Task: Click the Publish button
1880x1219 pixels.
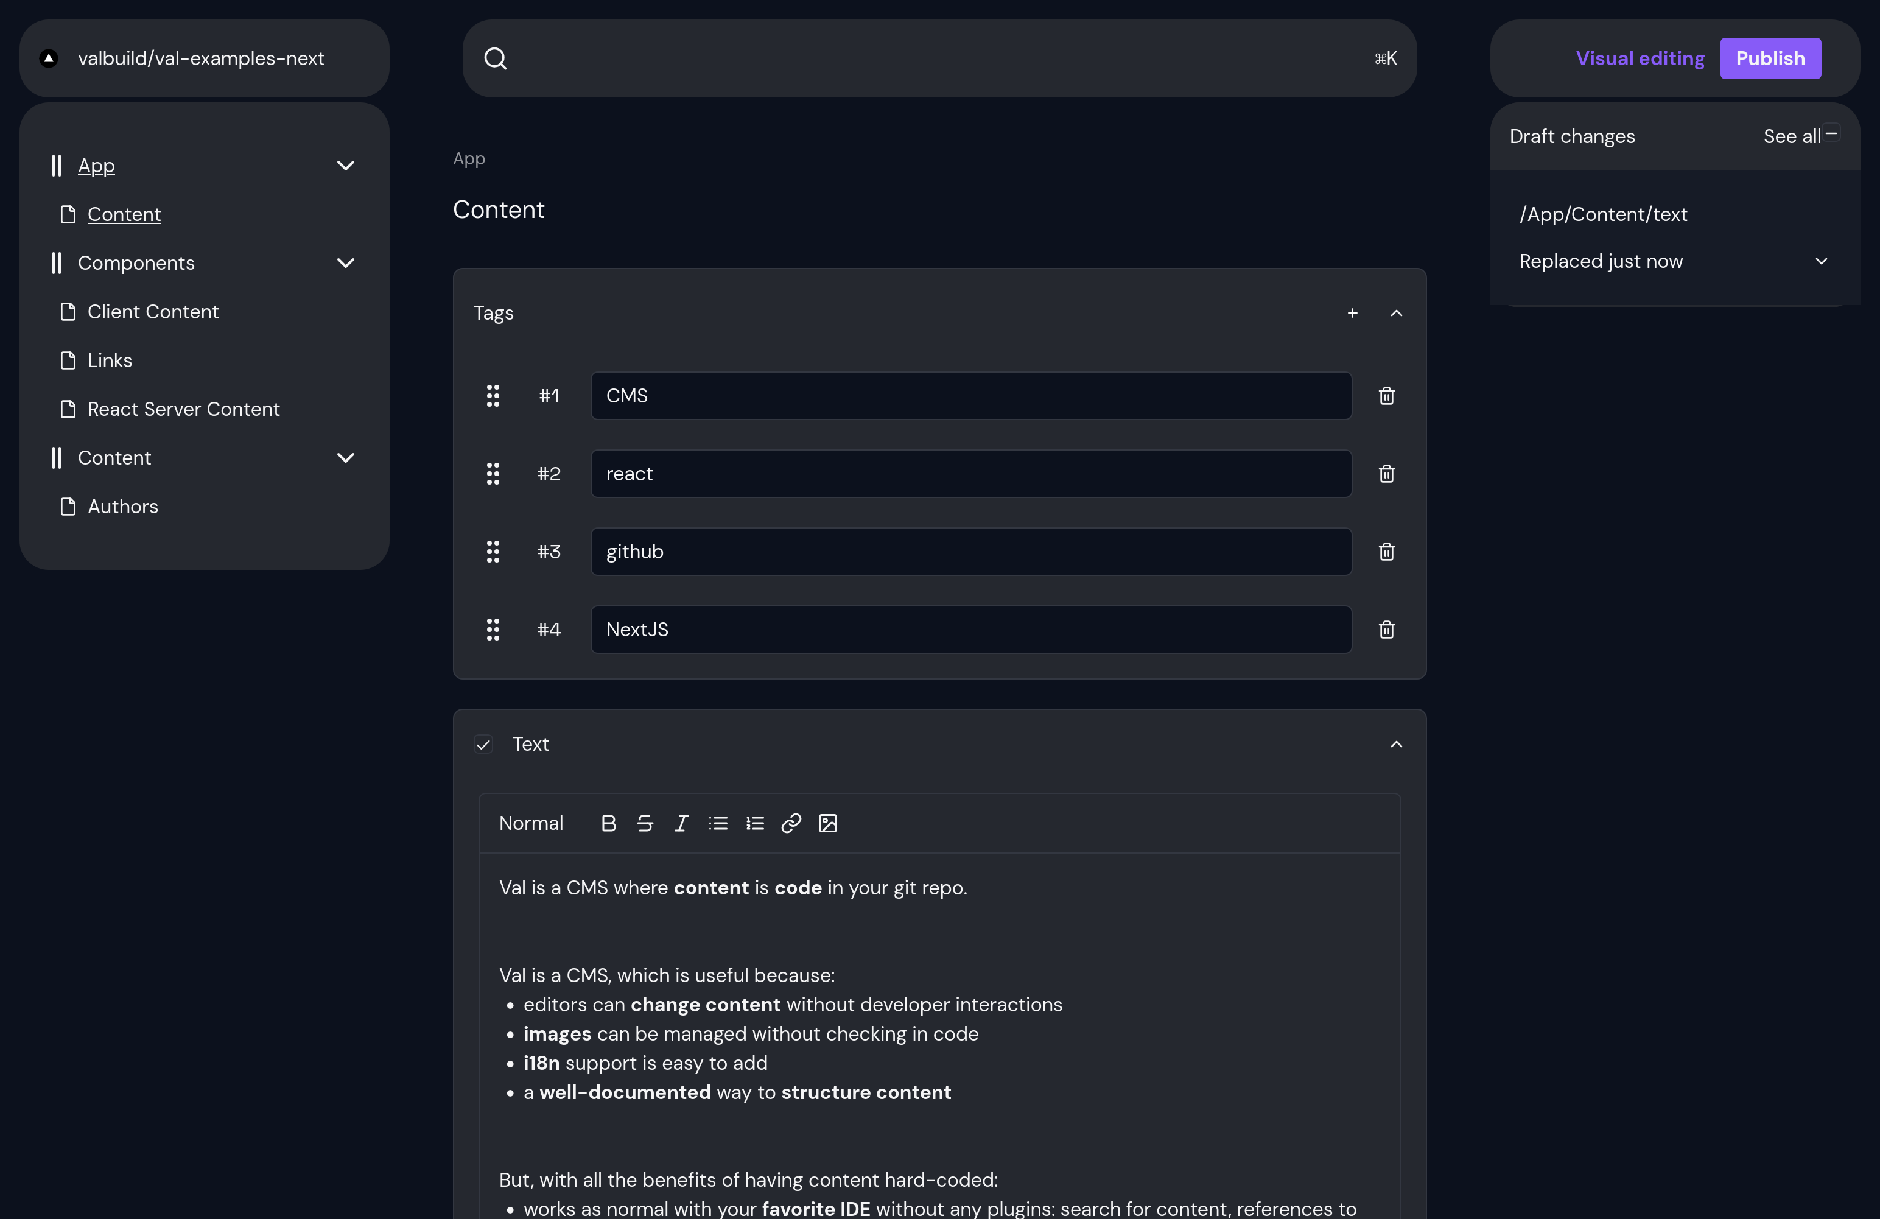Action: [x=1769, y=58]
